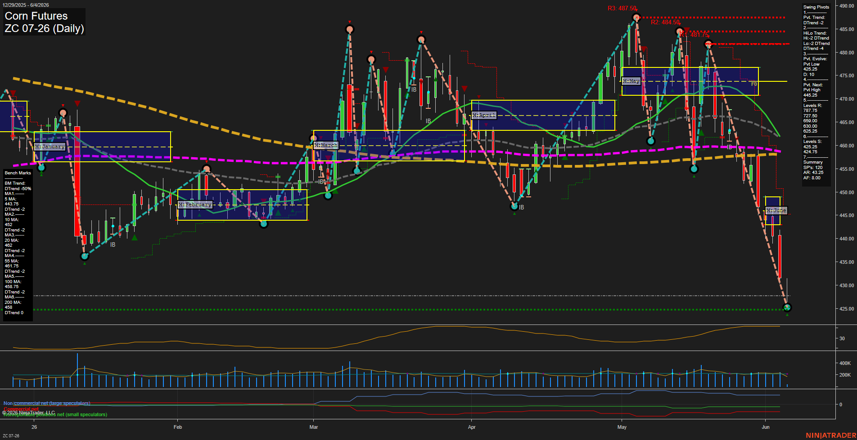
Task: Click the 'M:March' monthly range label
Action: (326, 145)
